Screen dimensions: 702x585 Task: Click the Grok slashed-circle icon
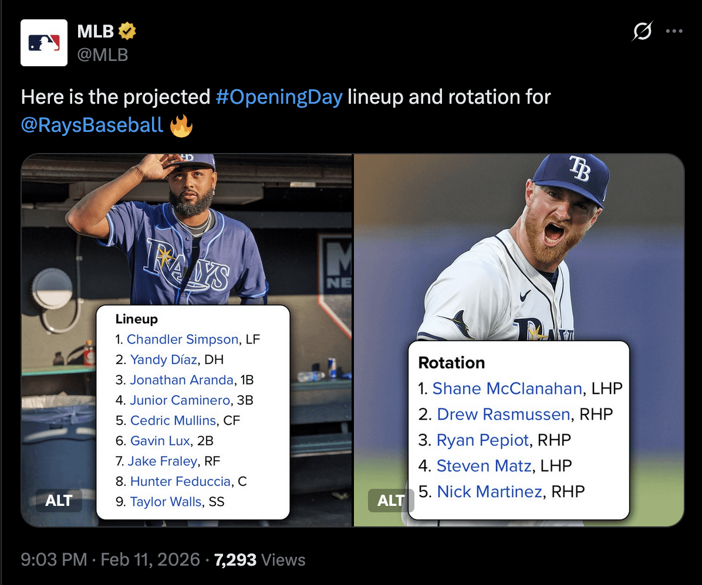click(642, 31)
